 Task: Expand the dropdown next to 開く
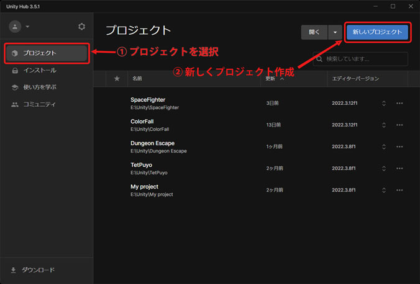(335, 32)
